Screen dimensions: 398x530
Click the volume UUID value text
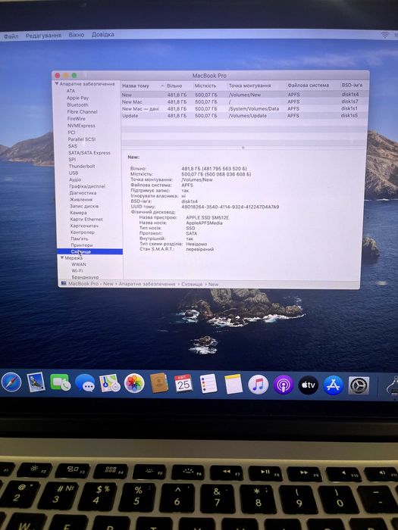(x=230, y=207)
